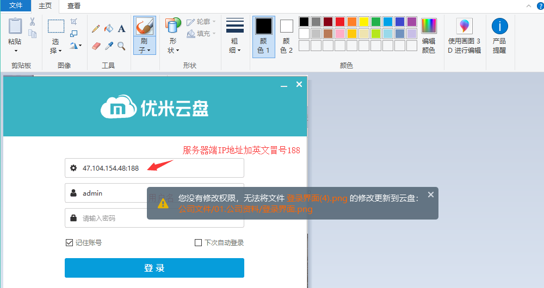
Task: Toggle the 记住账号 checkbox
Action: [70, 242]
